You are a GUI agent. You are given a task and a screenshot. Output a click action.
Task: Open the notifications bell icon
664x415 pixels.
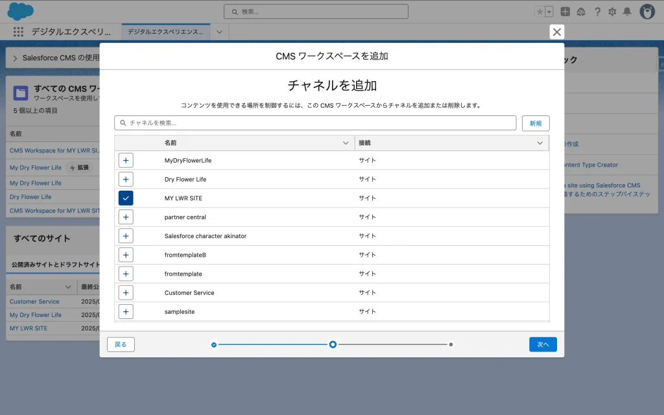pos(626,12)
